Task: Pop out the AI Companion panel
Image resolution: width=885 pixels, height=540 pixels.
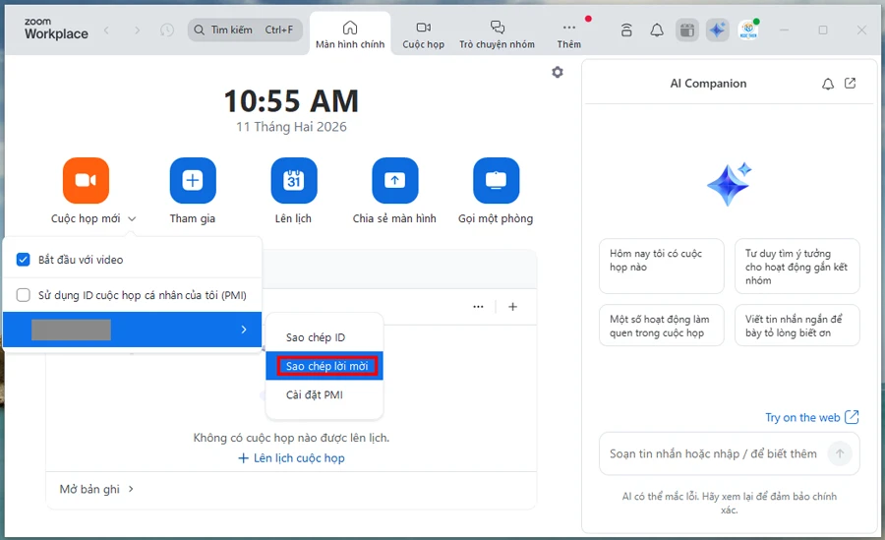Action: coord(851,84)
